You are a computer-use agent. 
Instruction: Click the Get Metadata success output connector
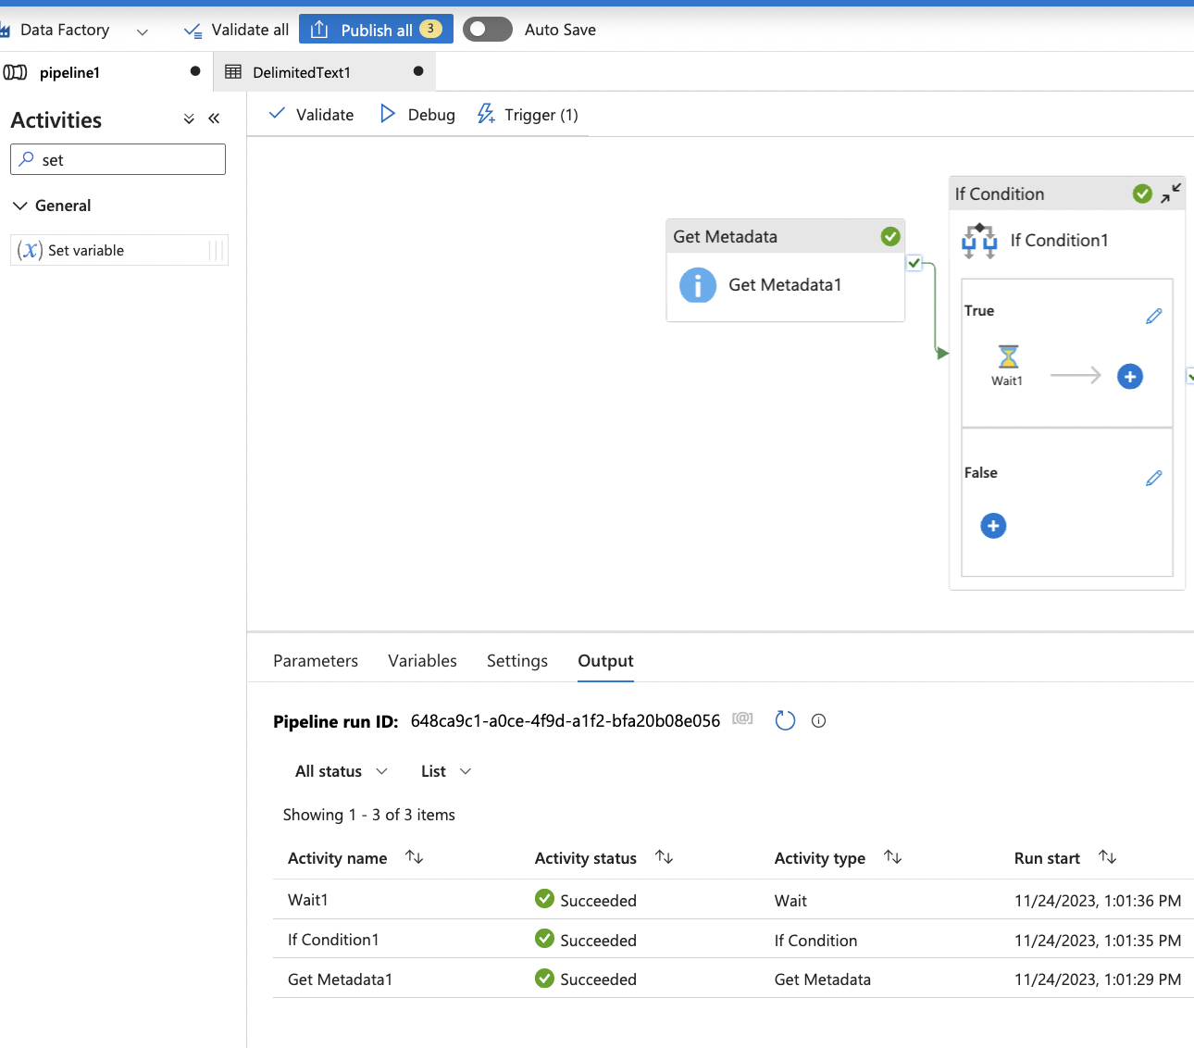914,263
